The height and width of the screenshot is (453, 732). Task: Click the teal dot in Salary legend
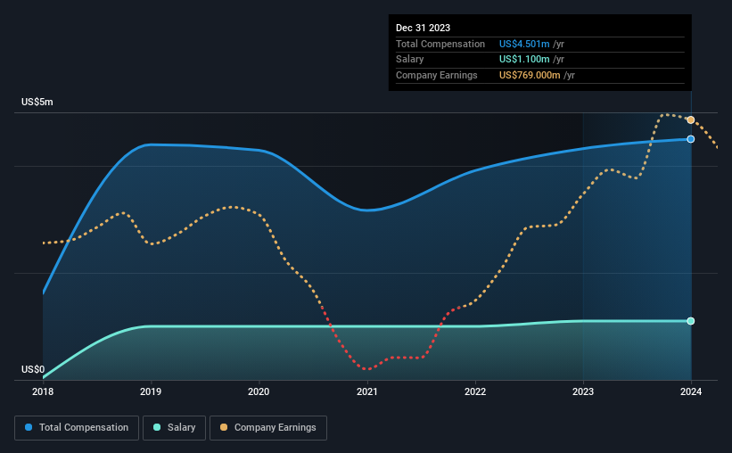coord(157,427)
